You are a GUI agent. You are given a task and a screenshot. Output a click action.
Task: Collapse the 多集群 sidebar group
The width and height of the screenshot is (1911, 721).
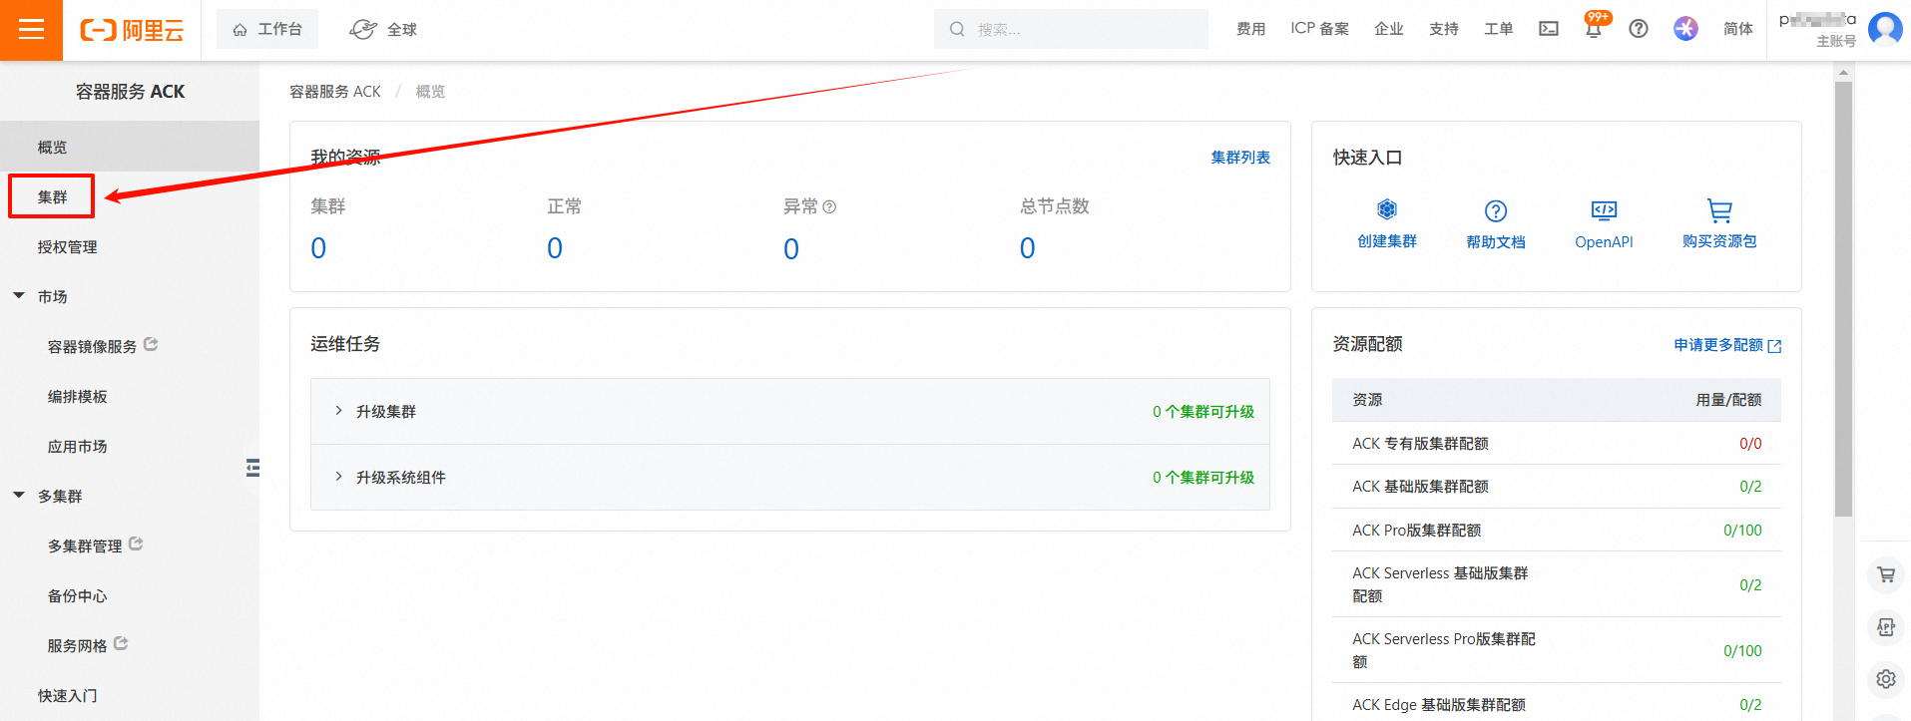pyautogui.click(x=19, y=496)
